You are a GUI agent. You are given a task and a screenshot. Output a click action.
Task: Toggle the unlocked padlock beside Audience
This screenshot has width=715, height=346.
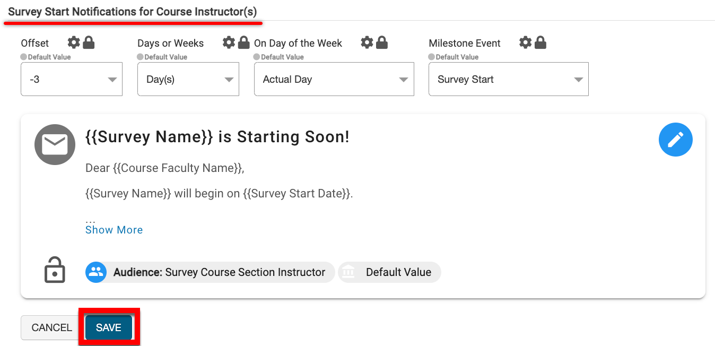point(54,270)
